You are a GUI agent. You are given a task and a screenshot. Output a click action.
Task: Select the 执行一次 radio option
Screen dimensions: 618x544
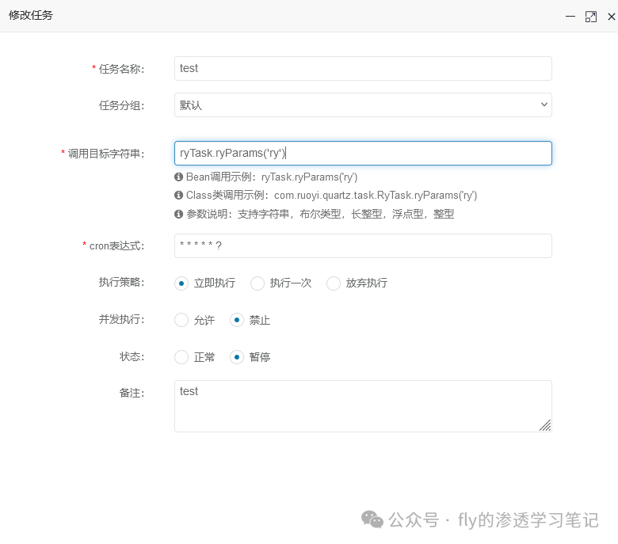click(x=257, y=283)
